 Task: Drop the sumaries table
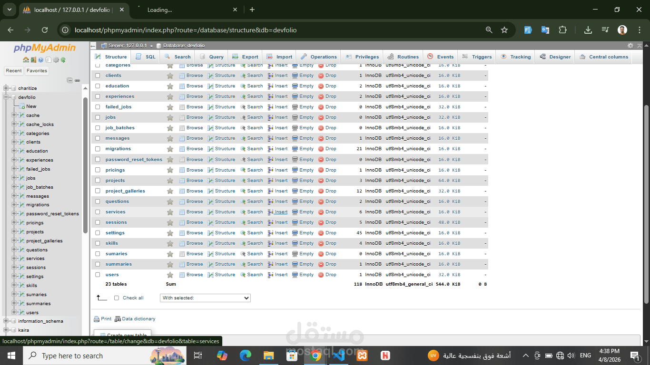pos(327,254)
